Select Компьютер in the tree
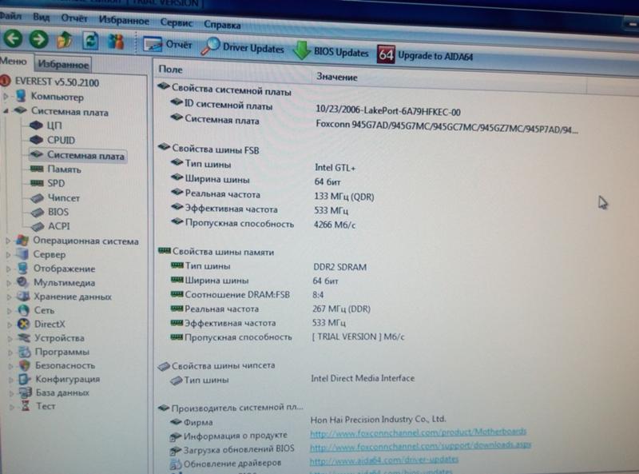 click(57, 97)
